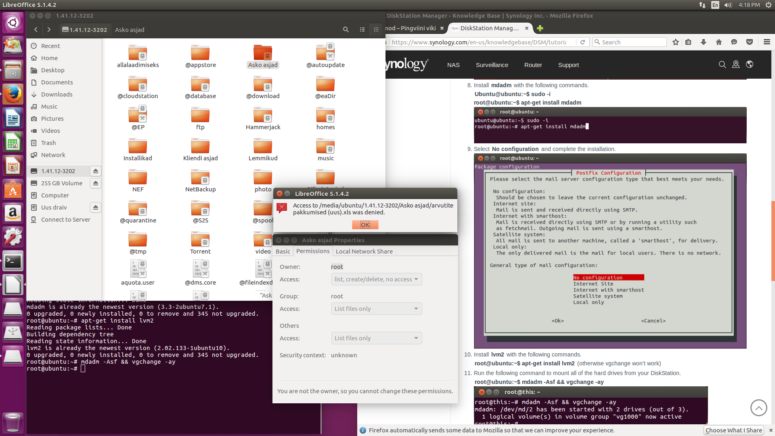Select the NetBackup folder
Image resolution: width=775 pixels, height=436 pixels.
(200, 181)
